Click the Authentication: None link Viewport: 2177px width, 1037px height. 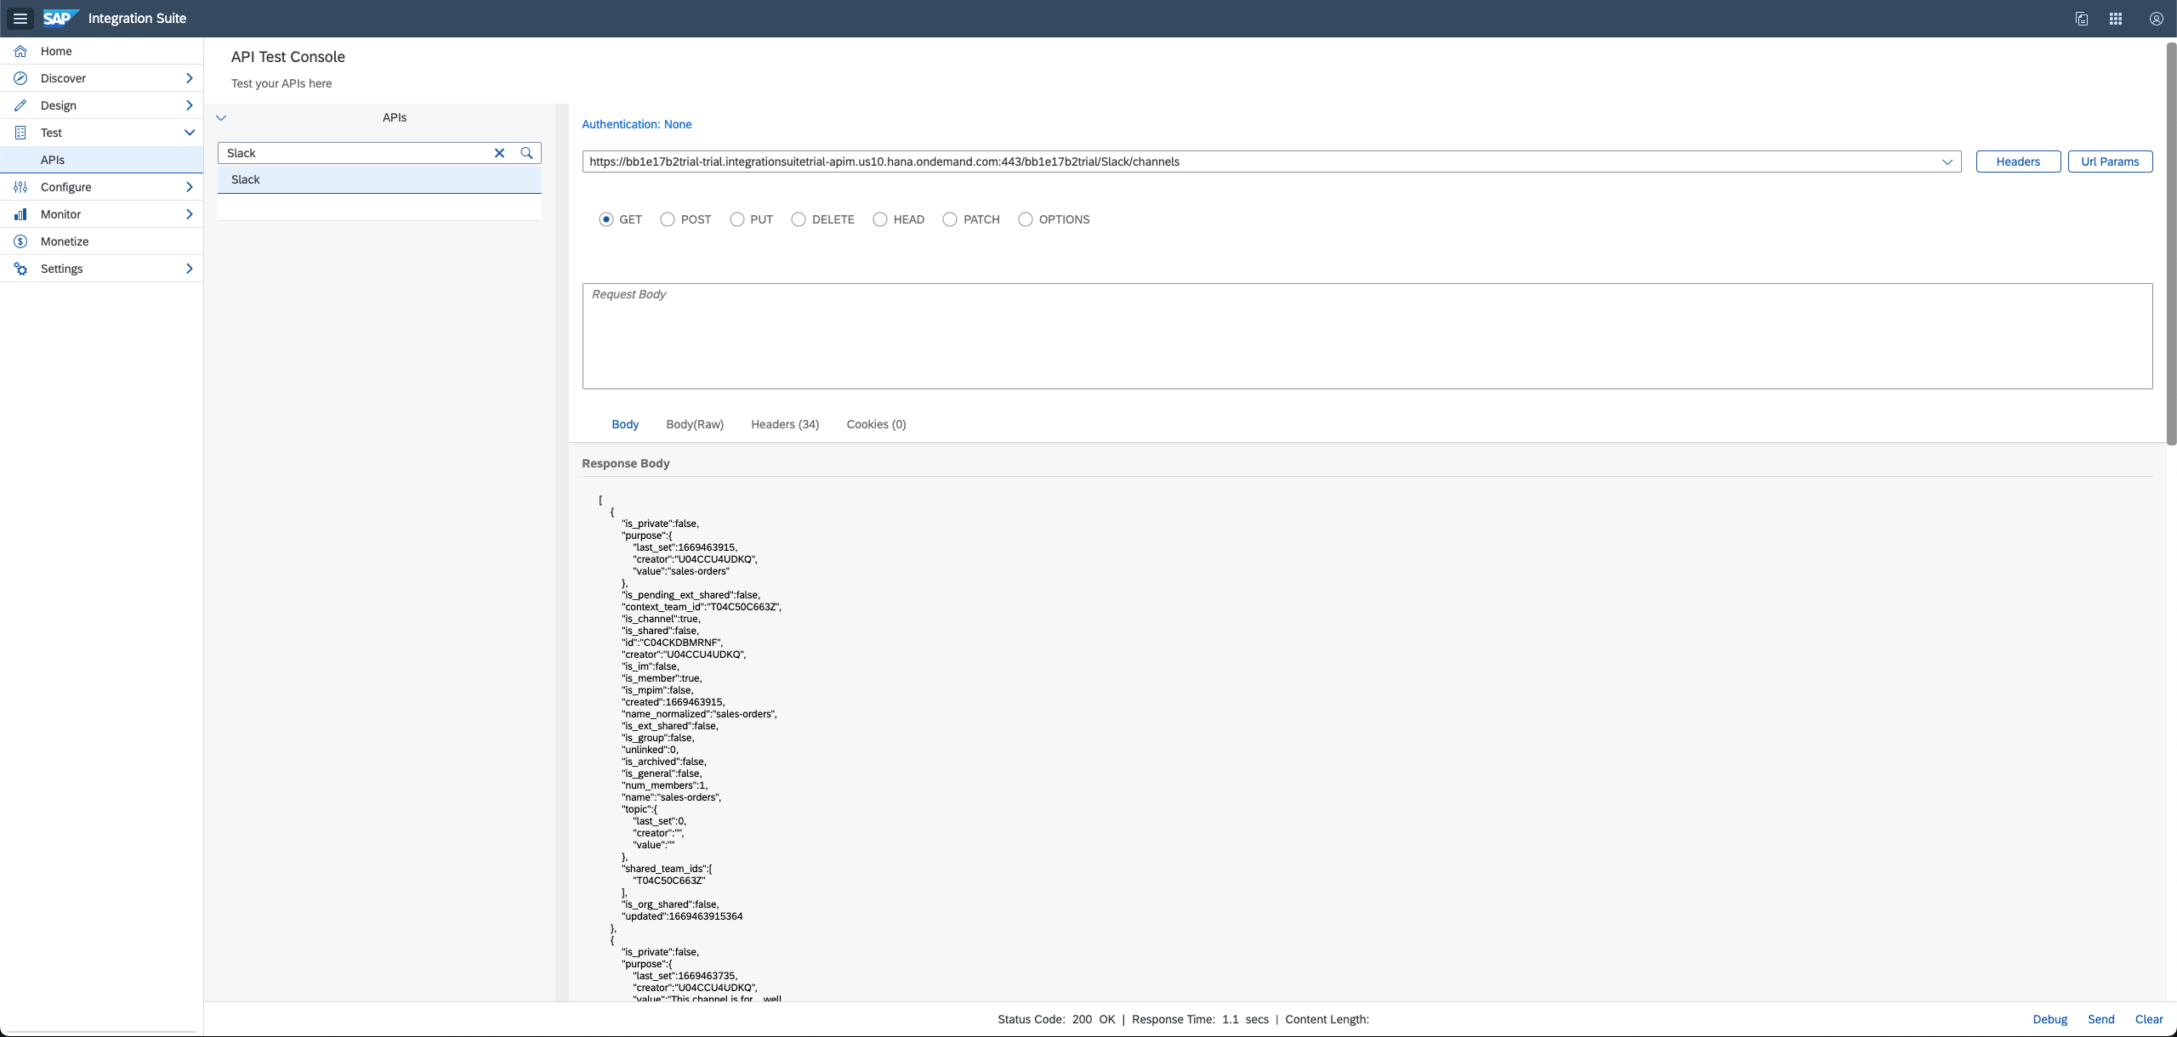click(637, 124)
